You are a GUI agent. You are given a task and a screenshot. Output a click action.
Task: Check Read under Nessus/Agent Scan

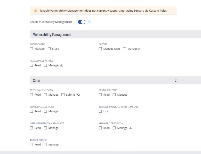pos(31,95)
